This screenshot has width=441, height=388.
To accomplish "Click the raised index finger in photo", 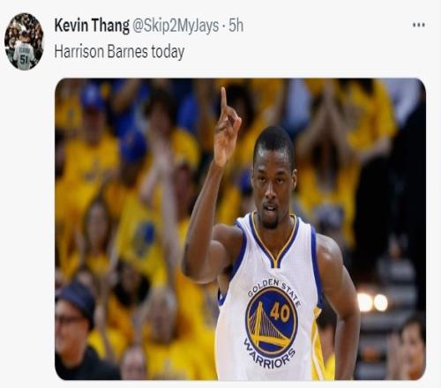I will [224, 101].
